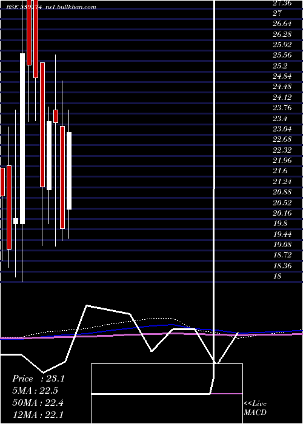Click the small white candle near 19.8
Screen dimensions: 303x424
pyautogui.click(x=16, y=221)
